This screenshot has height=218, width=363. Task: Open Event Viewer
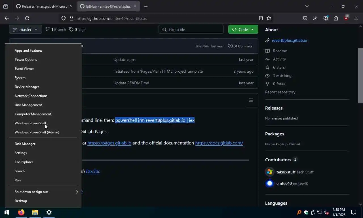[x=43, y=69]
